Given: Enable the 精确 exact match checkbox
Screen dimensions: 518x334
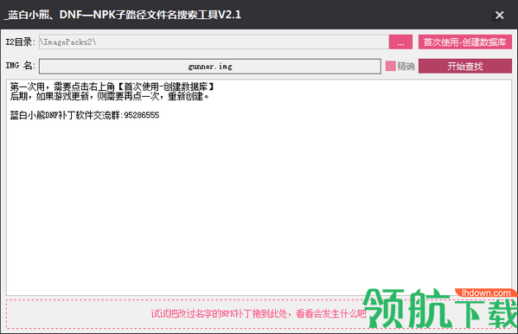Looking at the screenshot, I should point(391,66).
